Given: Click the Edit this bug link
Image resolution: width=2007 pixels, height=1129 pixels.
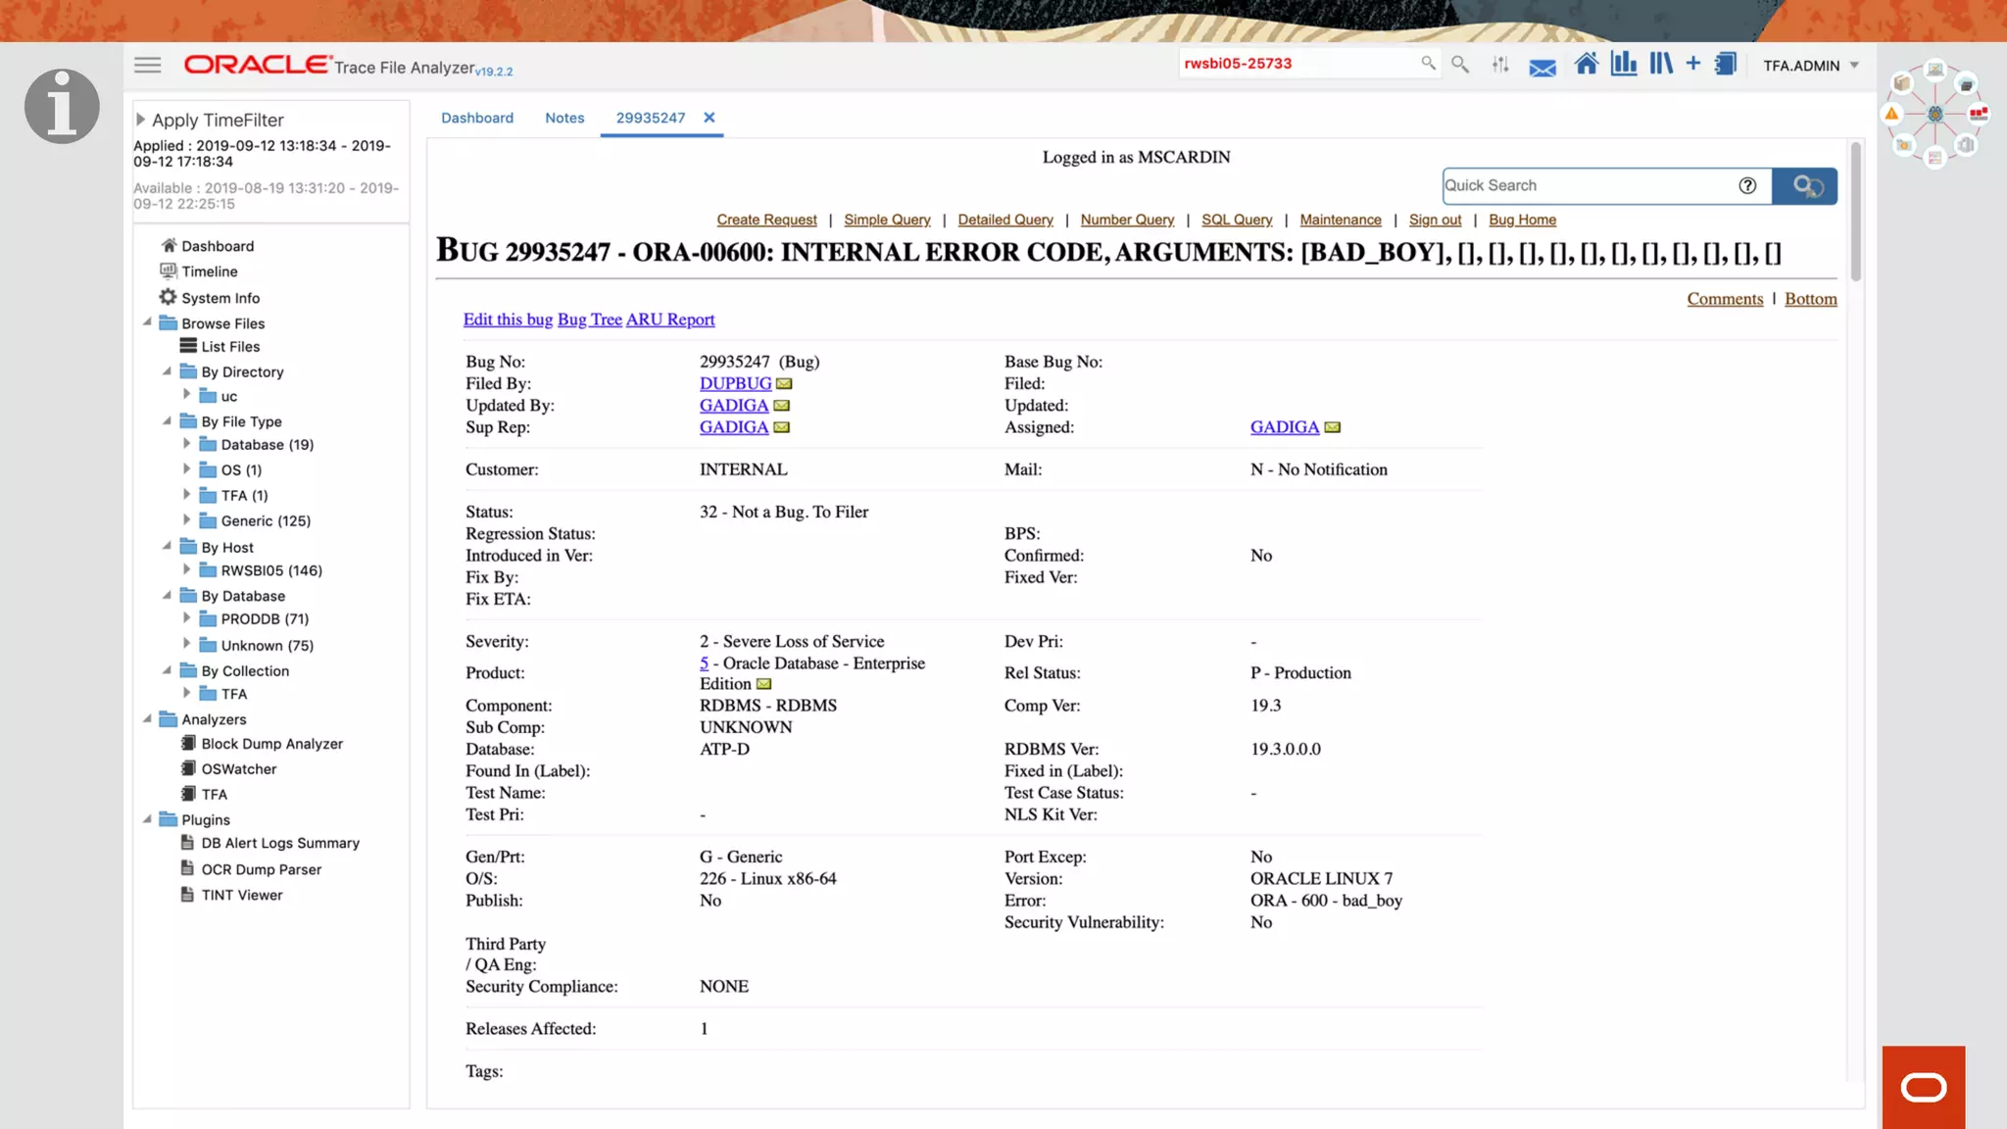Looking at the screenshot, I should coord(508,319).
